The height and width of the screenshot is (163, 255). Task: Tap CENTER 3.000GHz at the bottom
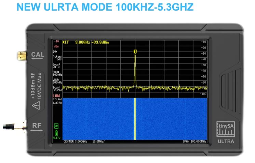click(75, 142)
